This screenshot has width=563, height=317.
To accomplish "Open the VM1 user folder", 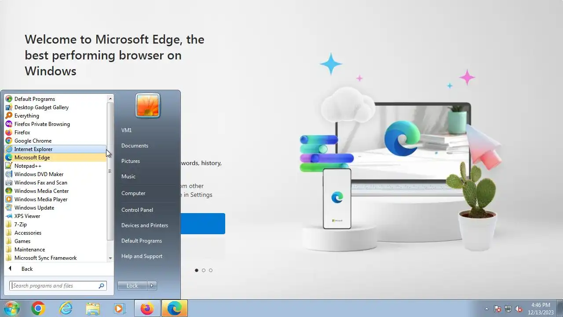I will (127, 130).
